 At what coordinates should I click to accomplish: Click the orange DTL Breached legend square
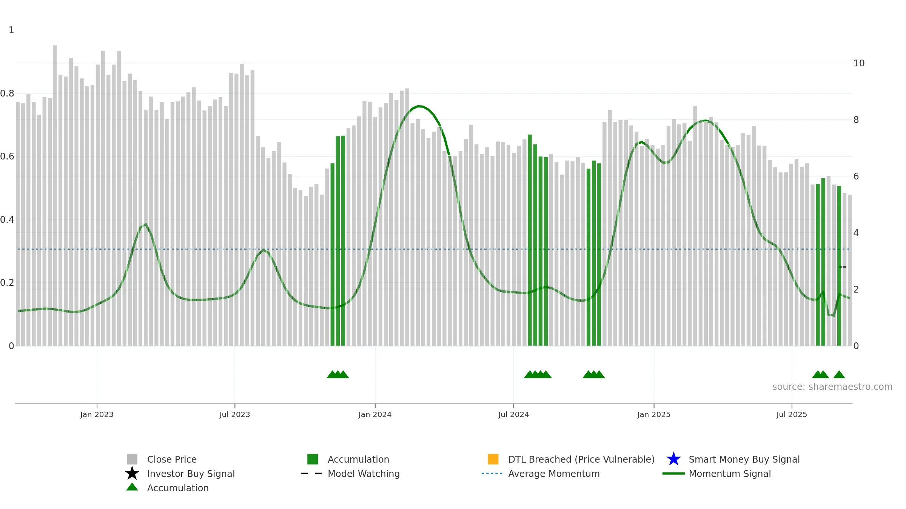pos(493,459)
